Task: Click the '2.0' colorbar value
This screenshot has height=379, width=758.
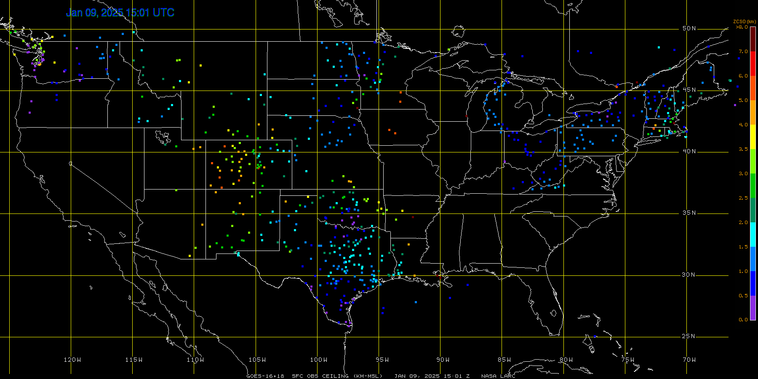Action: [x=743, y=222]
